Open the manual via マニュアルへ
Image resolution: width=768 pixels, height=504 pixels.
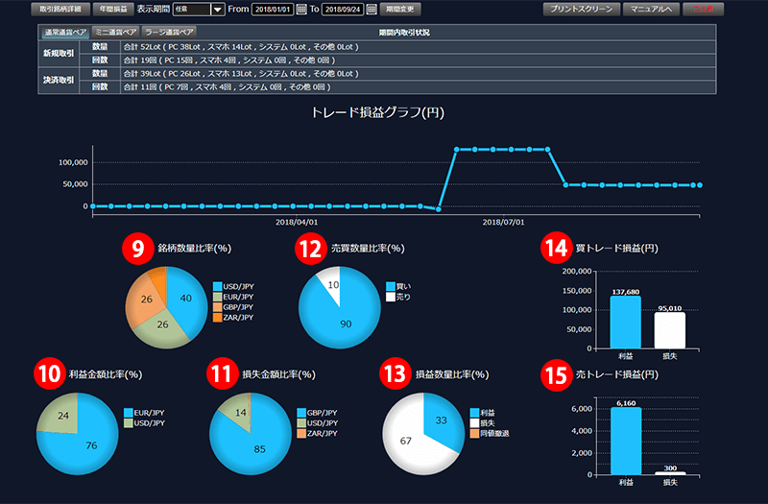point(651,10)
